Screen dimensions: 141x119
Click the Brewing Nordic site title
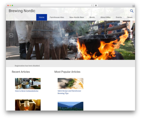[22, 11]
